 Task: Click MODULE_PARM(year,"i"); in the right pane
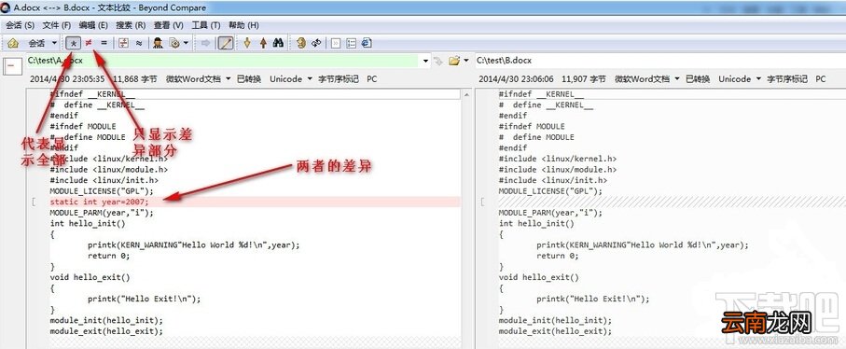coord(550,213)
